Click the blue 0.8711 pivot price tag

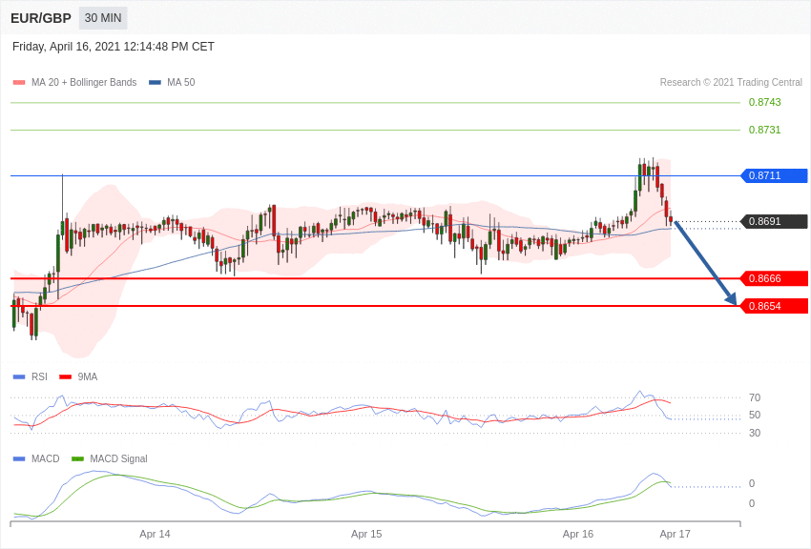(775, 175)
